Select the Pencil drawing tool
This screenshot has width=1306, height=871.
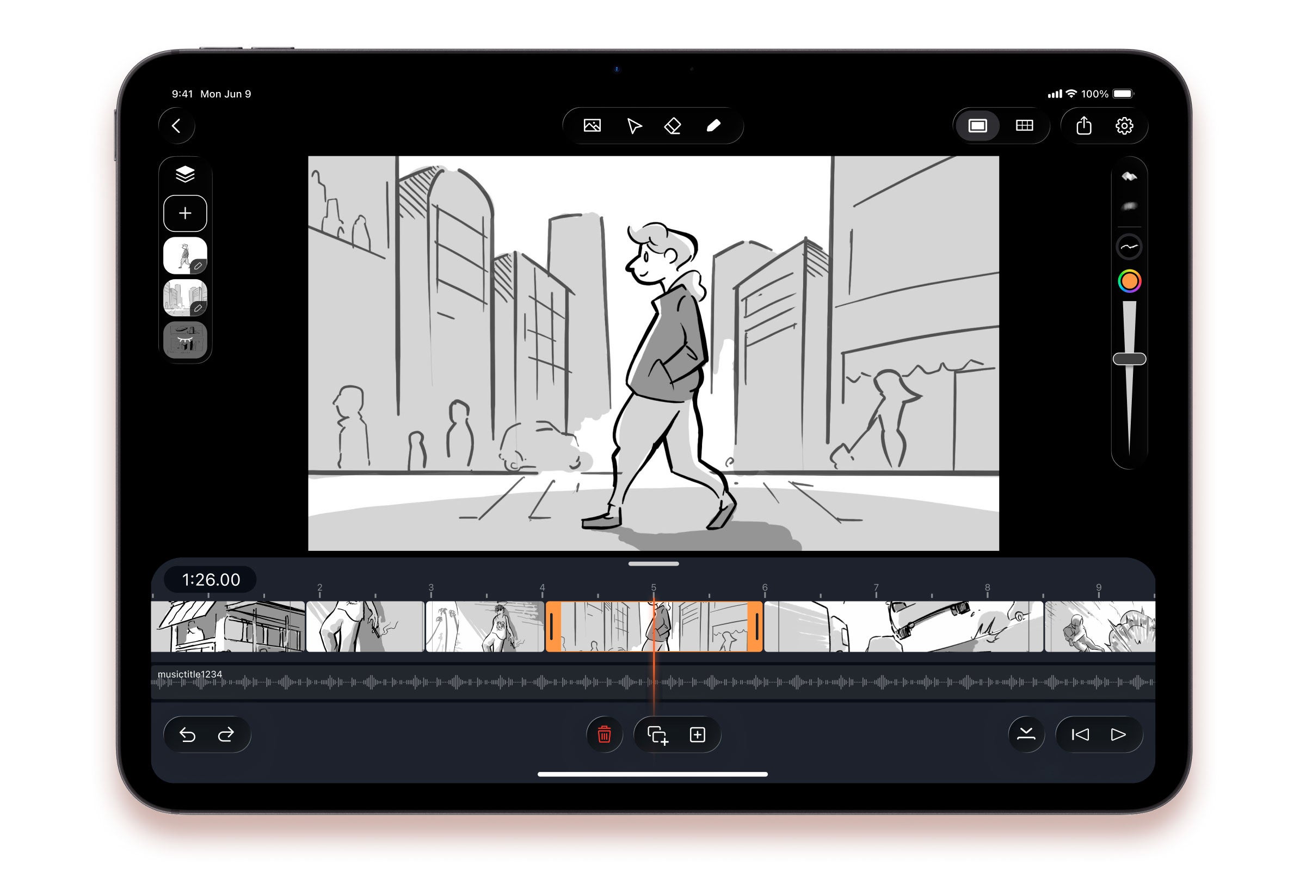coord(713,126)
